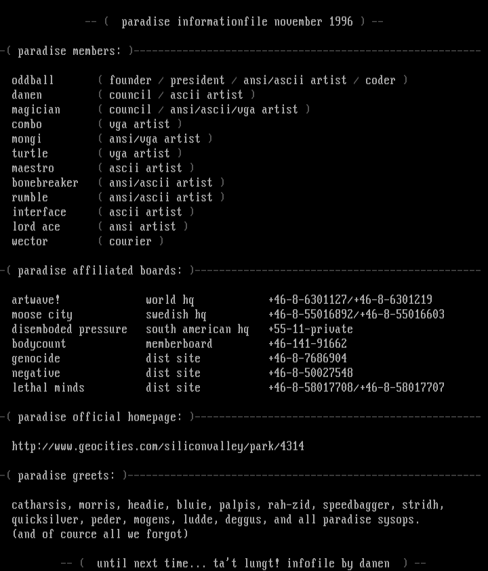Screen dimensions: 488x571
Task: Select member name 'oddball'
Action: 33,81
